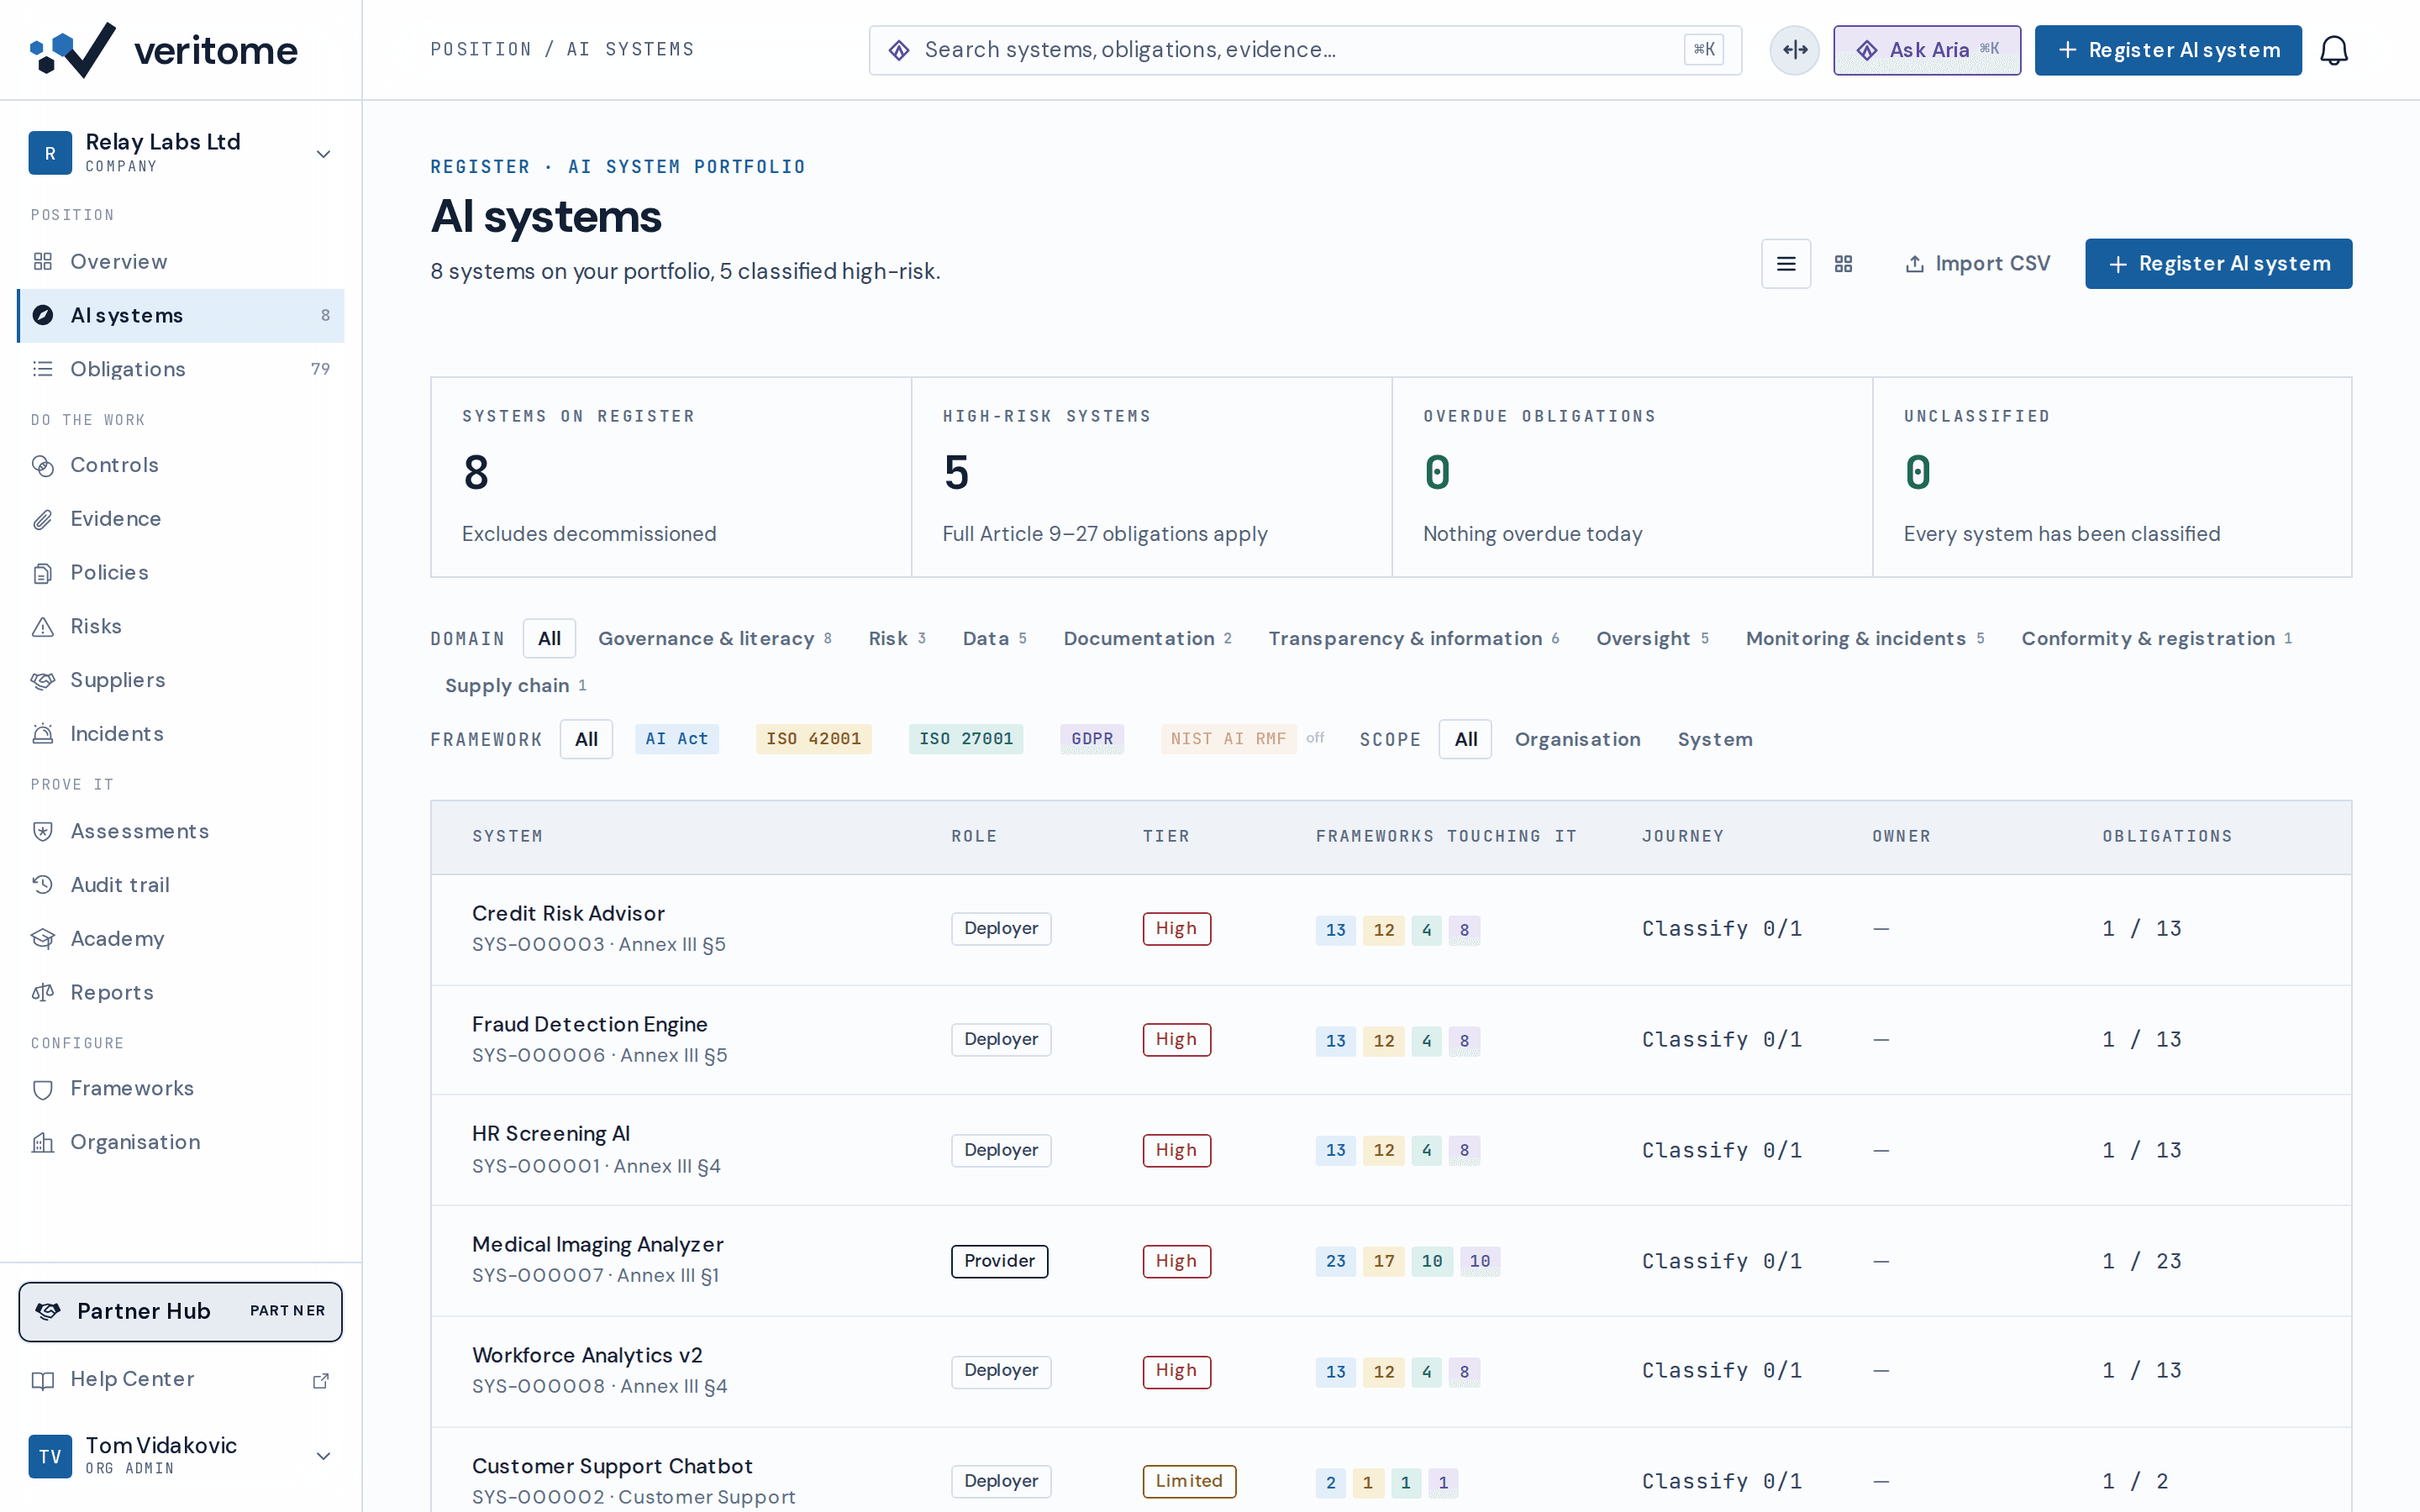The height and width of the screenshot is (1512, 2420).
Task: Filter by Transparency & information domain
Action: click(x=1413, y=638)
